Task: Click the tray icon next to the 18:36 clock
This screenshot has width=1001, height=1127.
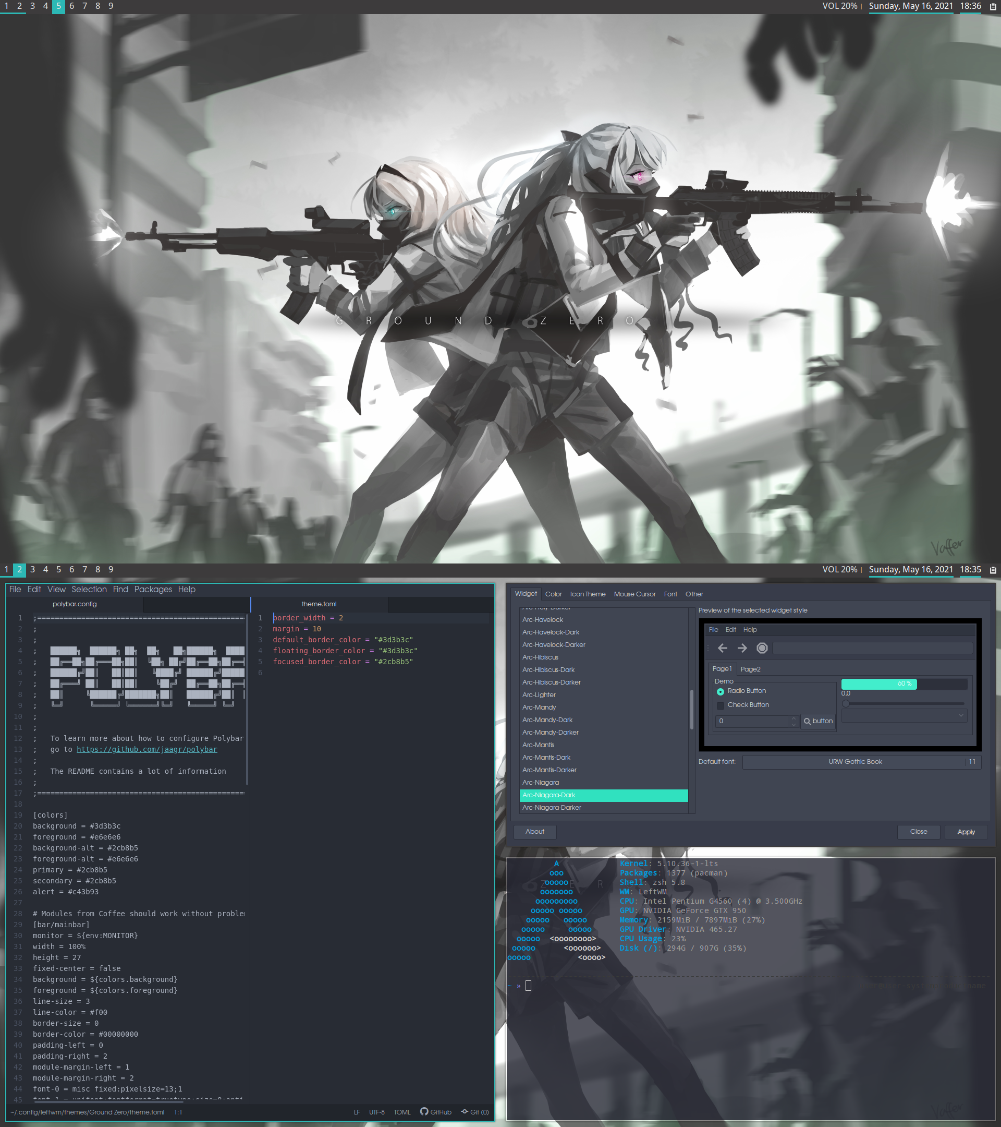Action: (993, 7)
